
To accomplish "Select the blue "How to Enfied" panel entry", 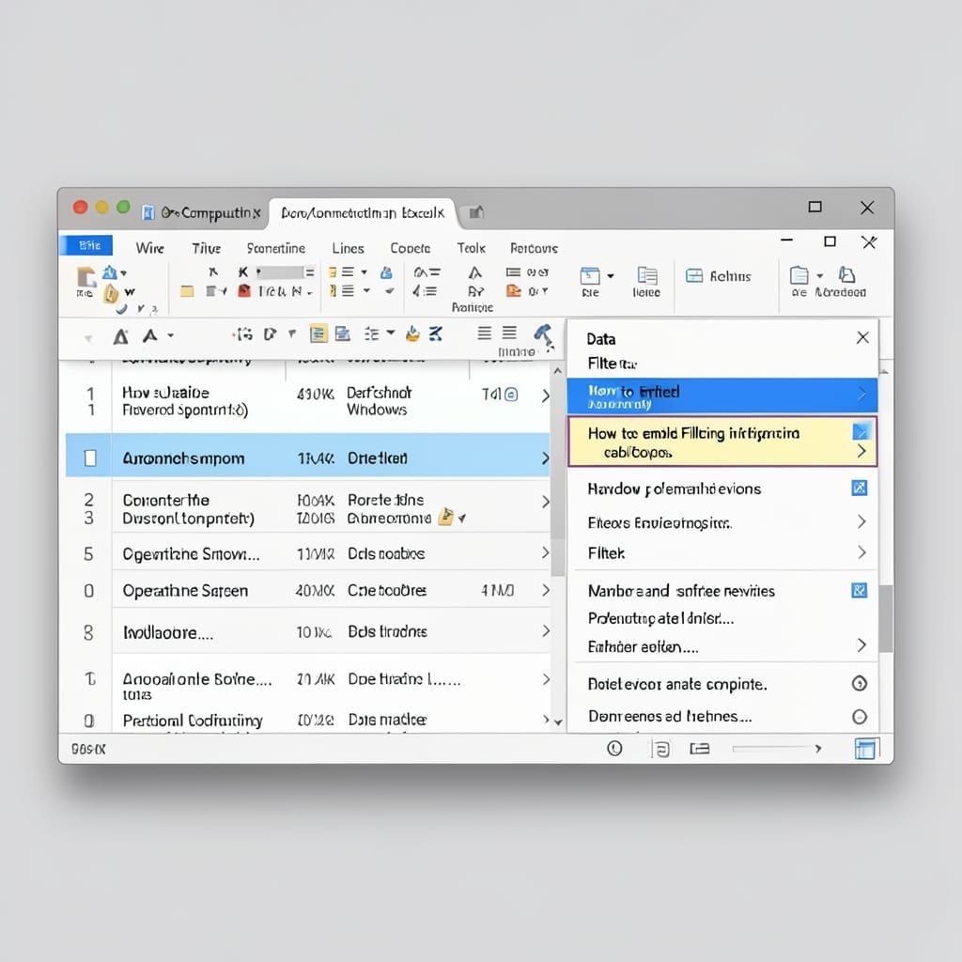I will tap(722, 396).
